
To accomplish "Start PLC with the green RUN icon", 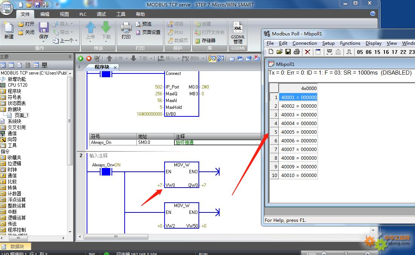I will (x=81, y=58).
